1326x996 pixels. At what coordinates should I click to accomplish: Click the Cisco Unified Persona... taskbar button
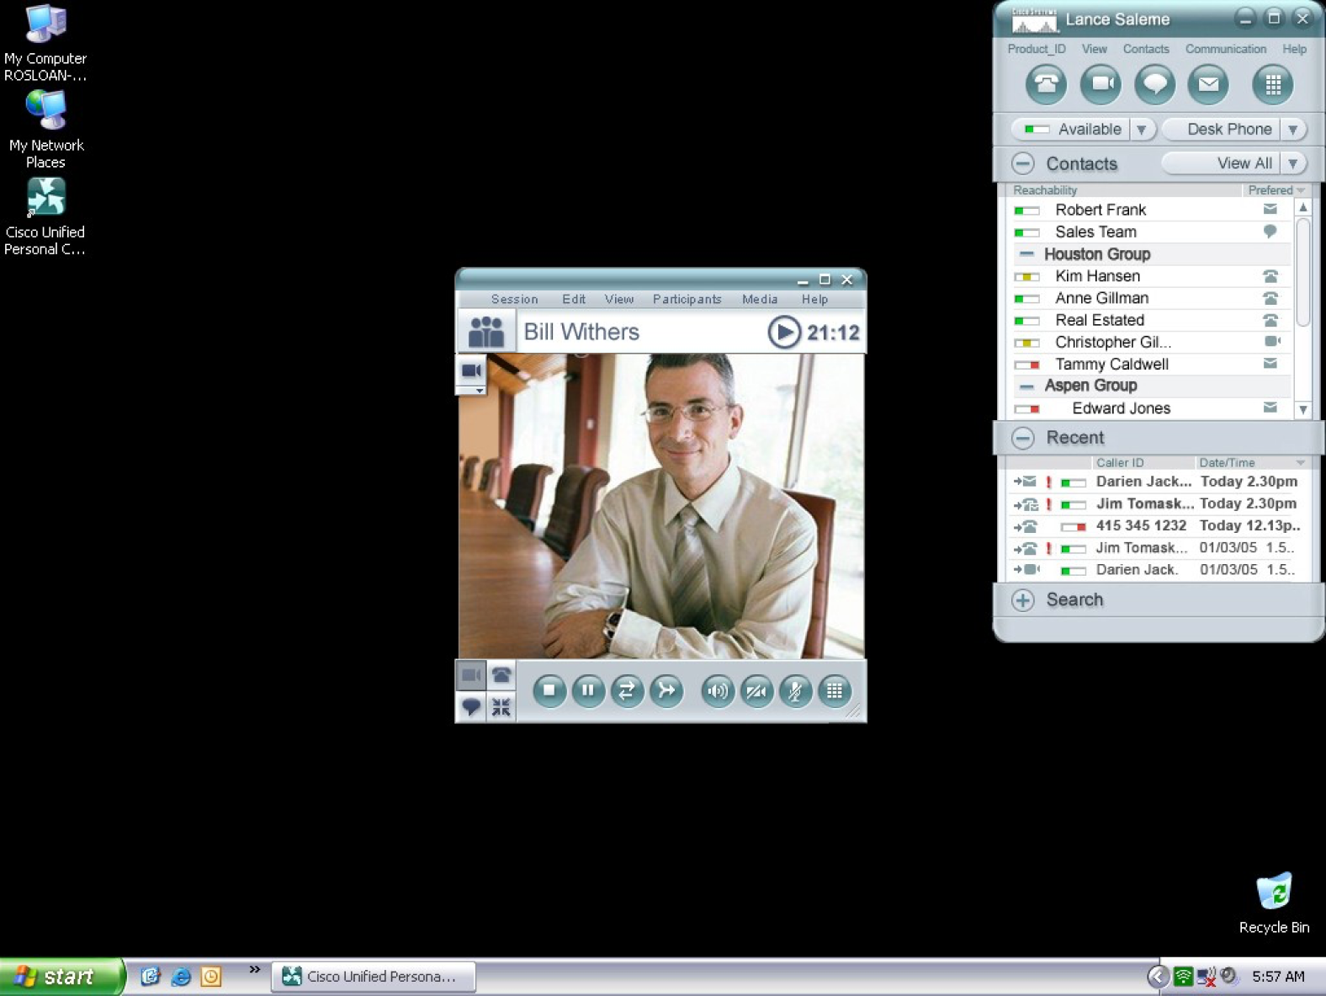coord(374,977)
